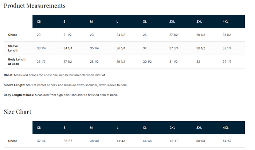Click the Size Chart heading

[17, 112]
